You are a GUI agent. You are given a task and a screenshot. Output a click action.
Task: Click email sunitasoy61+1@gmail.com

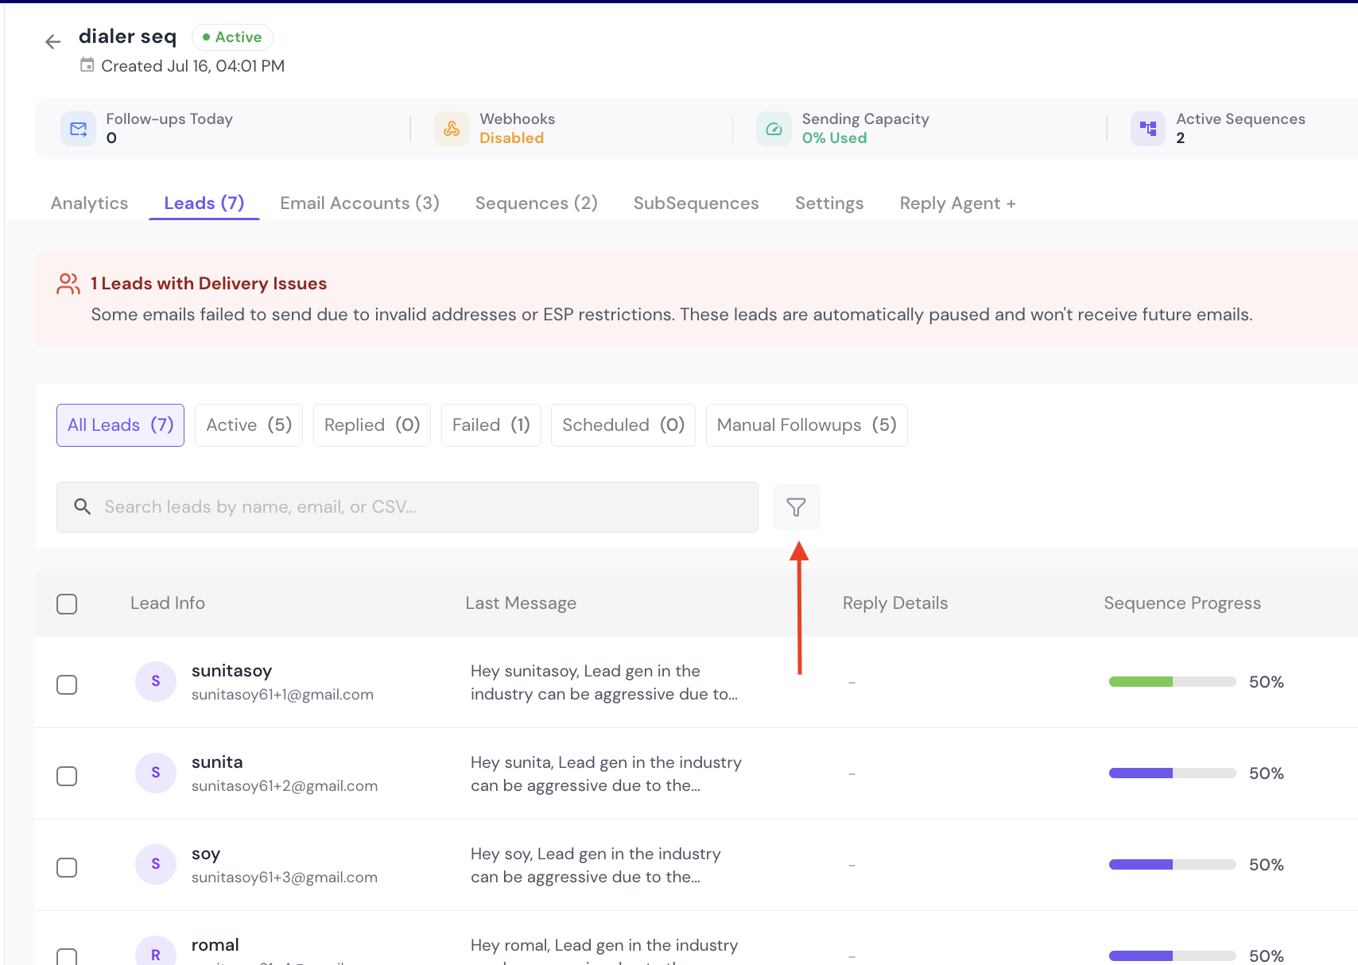click(282, 695)
